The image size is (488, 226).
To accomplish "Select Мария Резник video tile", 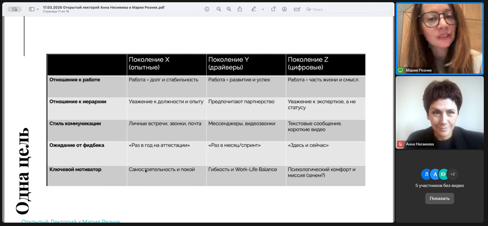I will [440, 39].
